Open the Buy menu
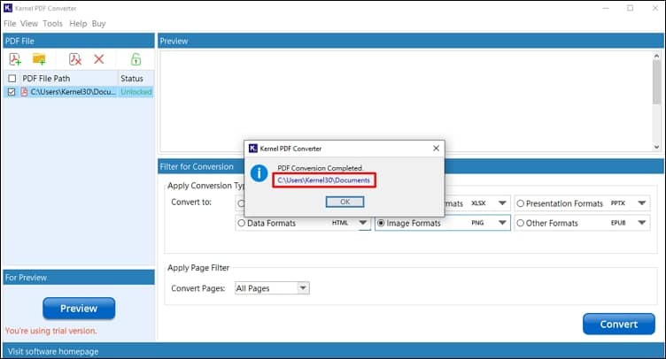666x359 pixels. pos(98,24)
